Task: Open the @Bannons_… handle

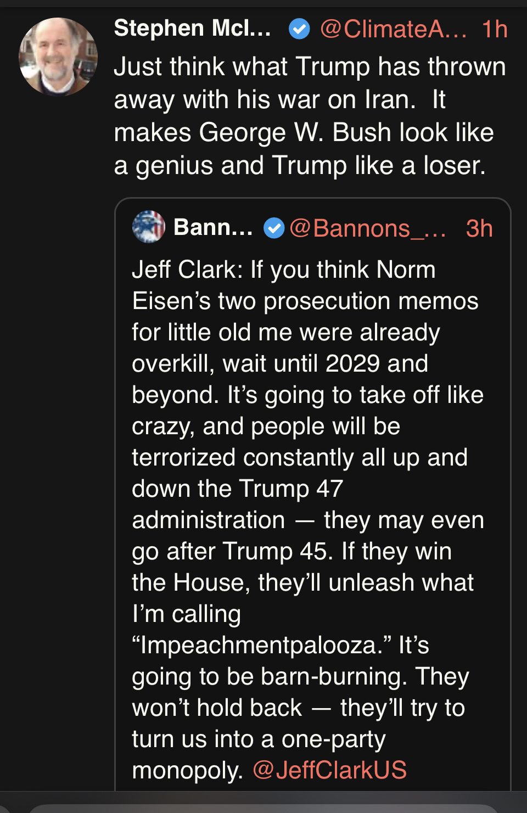Action: coord(368,228)
